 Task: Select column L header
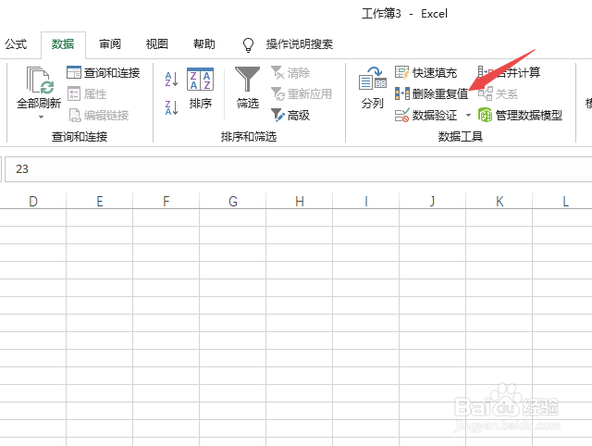(x=562, y=201)
